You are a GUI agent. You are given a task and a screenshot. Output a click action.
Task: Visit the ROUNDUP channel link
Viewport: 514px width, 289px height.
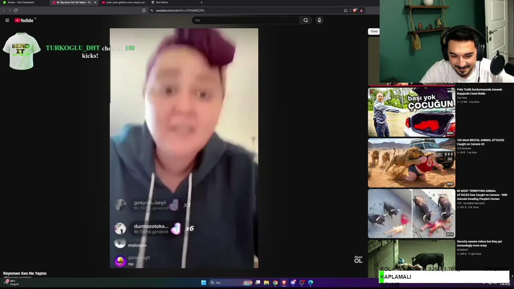(462, 250)
